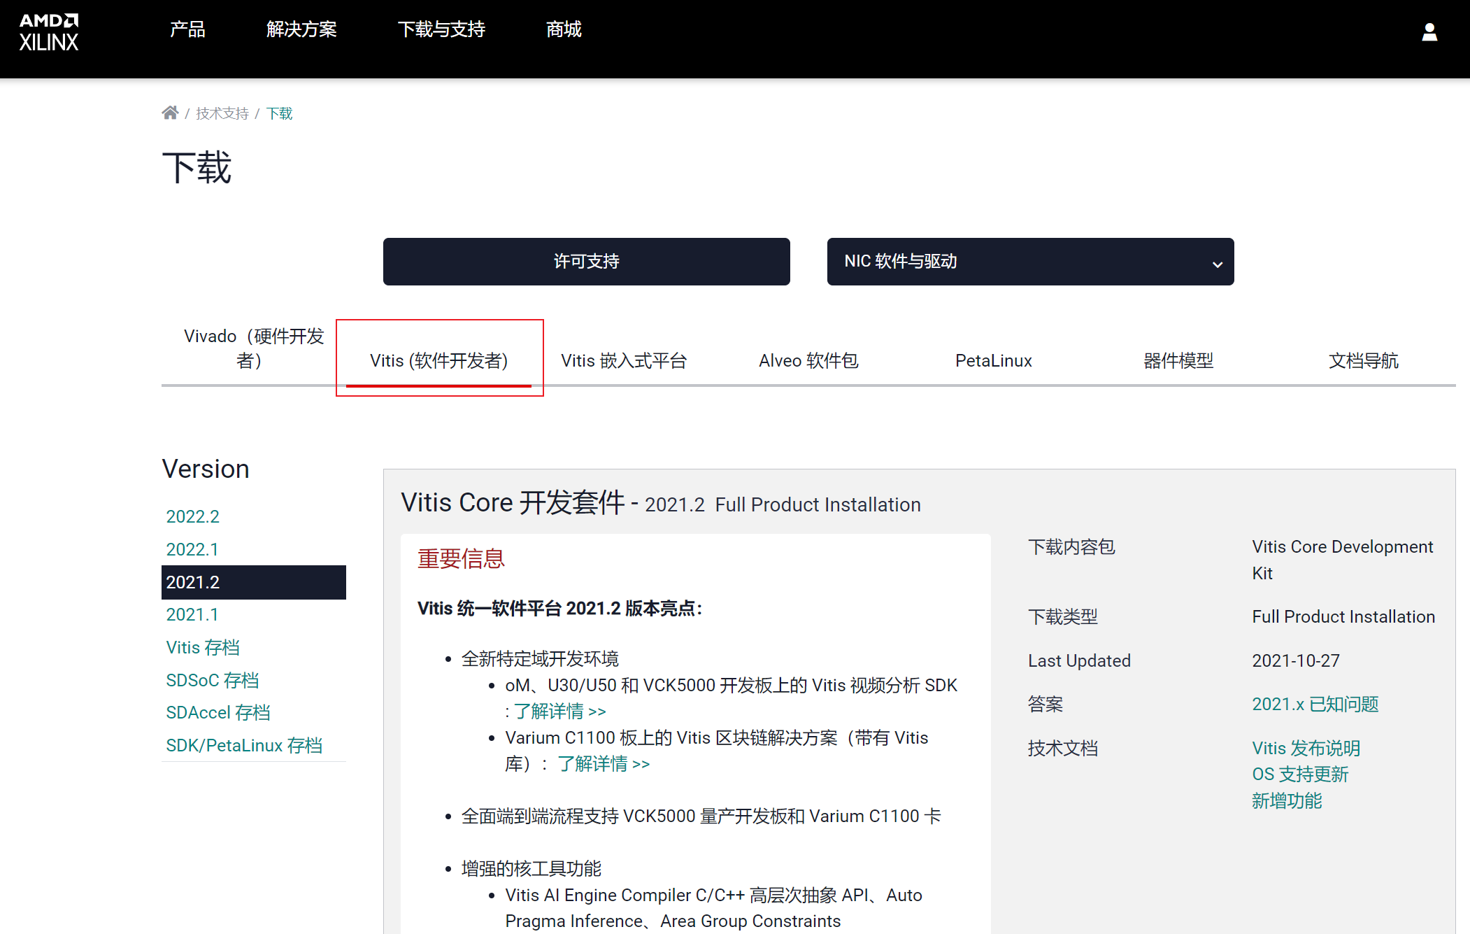
Task: Switch to the 文档导航 tab
Action: pos(1364,361)
